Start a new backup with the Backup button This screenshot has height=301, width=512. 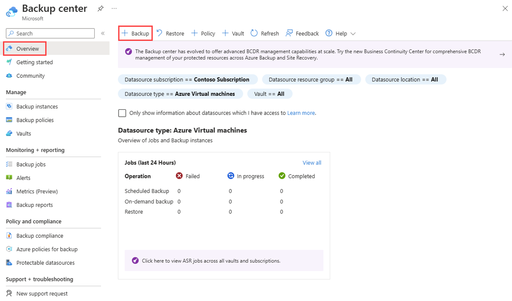pos(135,33)
